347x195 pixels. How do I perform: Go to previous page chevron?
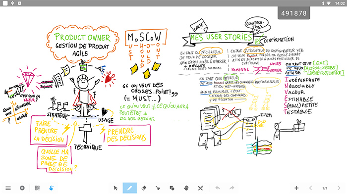(310, 188)
